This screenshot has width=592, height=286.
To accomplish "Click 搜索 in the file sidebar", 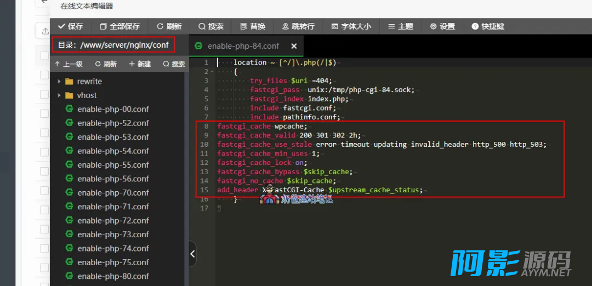I will [x=174, y=64].
